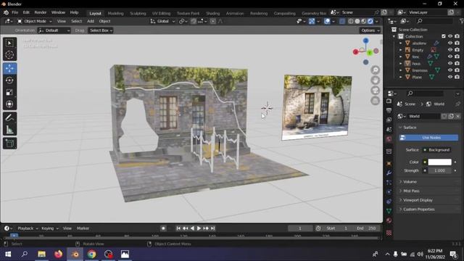Image resolution: width=464 pixels, height=261 pixels.
Task: Open the Default orientation dropdown
Action: click(54, 30)
